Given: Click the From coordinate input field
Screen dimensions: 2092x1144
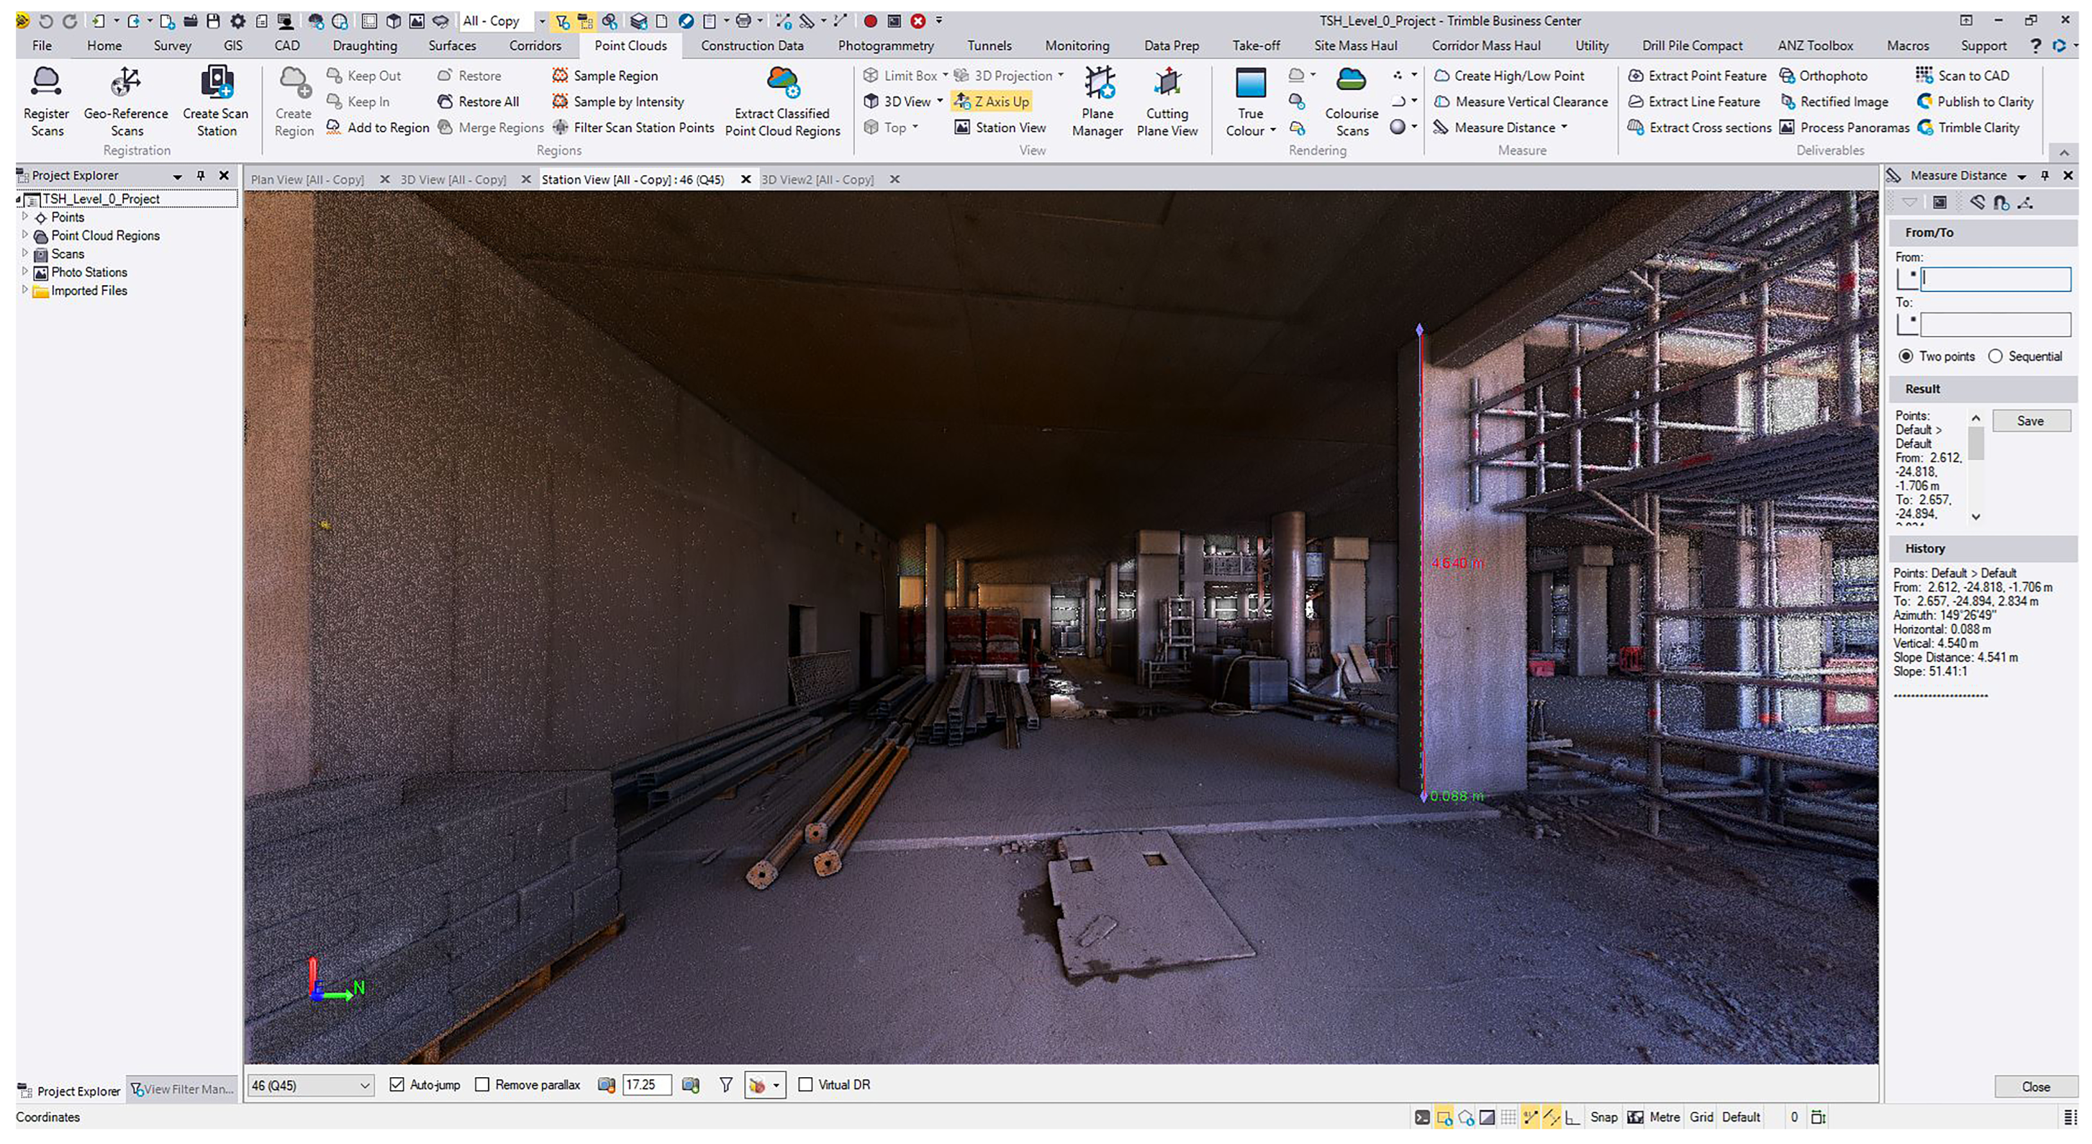Looking at the screenshot, I should pyautogui.click(x=1995, y=279).
